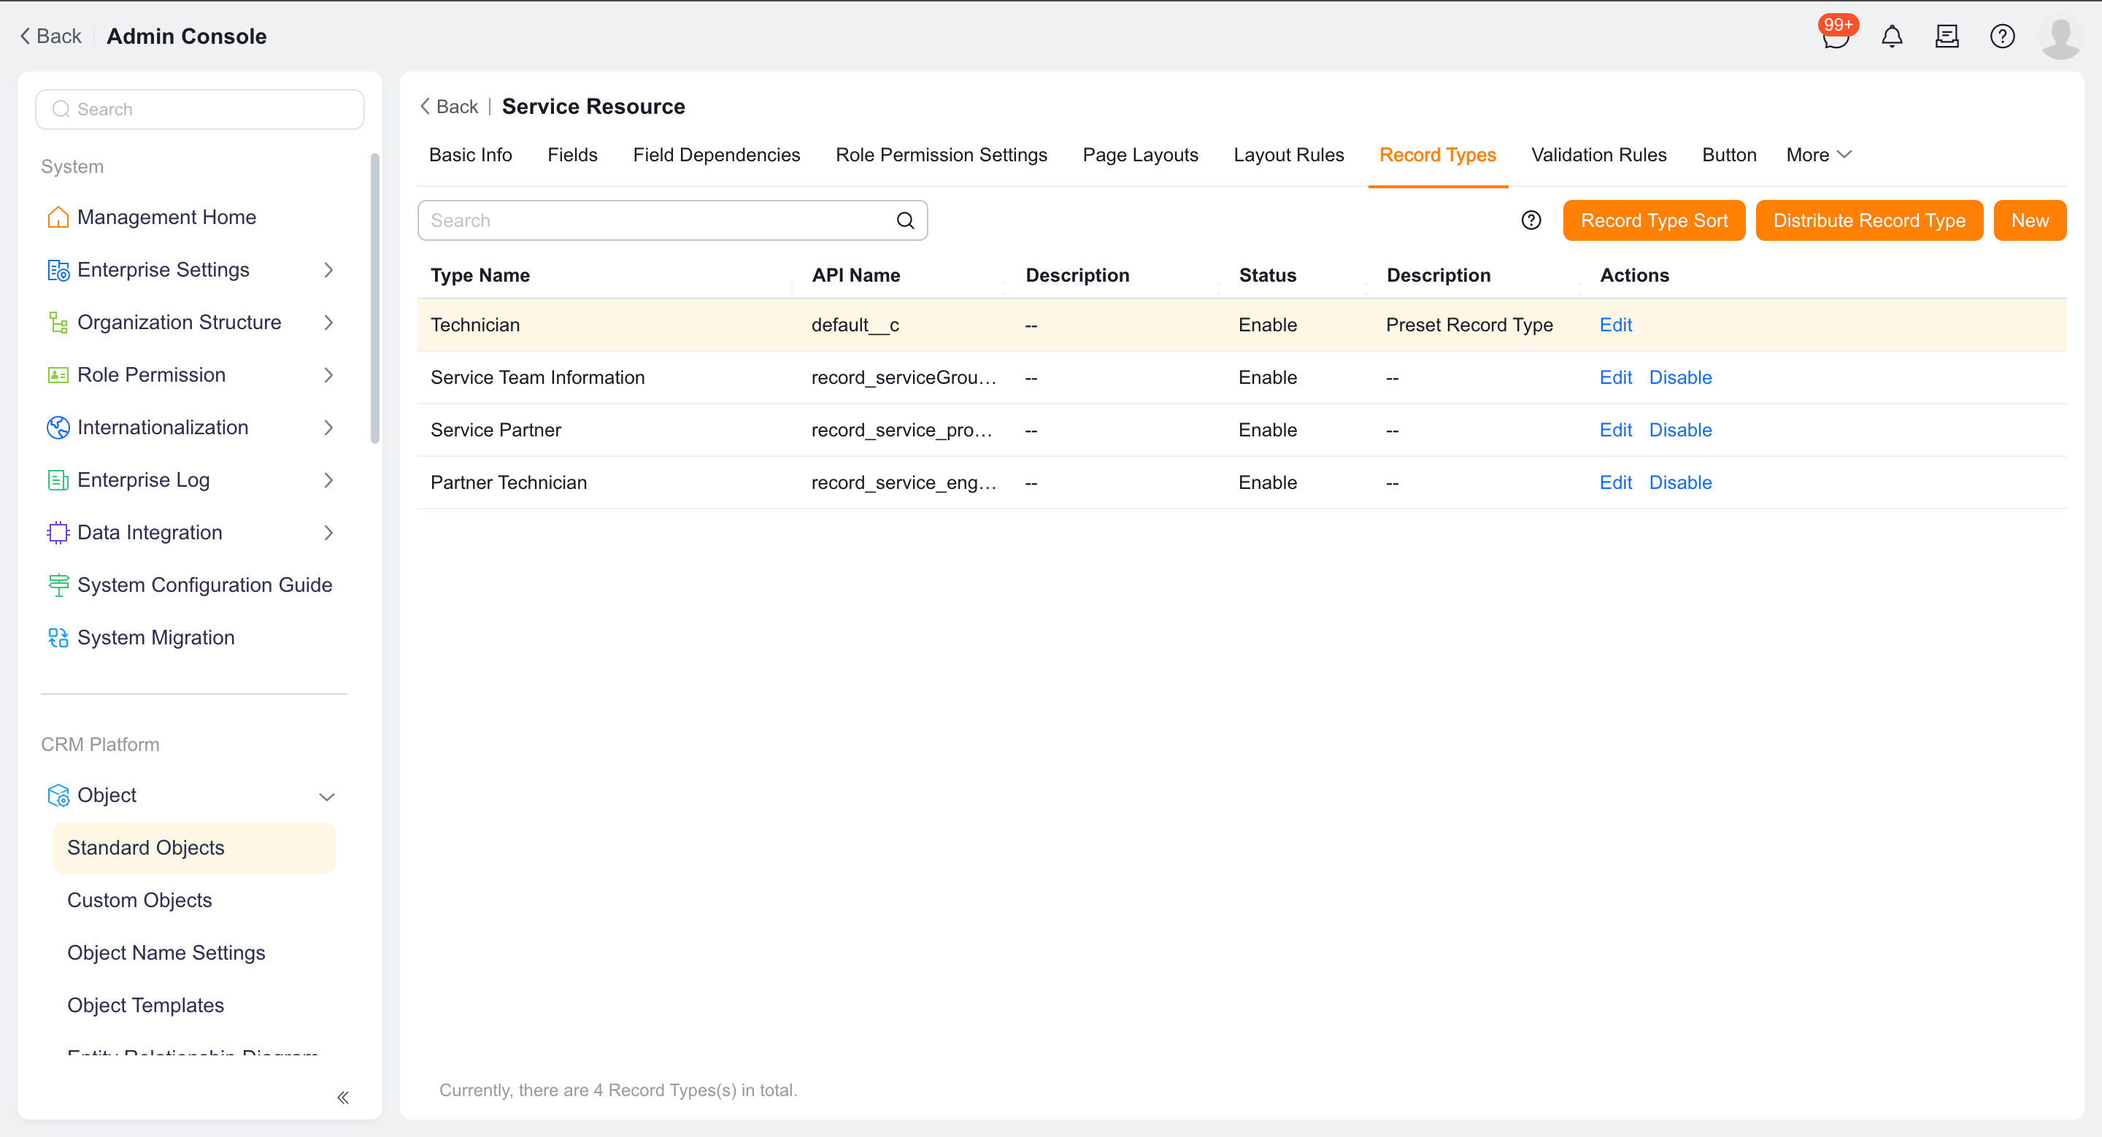This screenshot has width=2102, height=1137.
Task: Disable the Service Team Information record type
Action: pyautogui.click(x=1680, y=377)
